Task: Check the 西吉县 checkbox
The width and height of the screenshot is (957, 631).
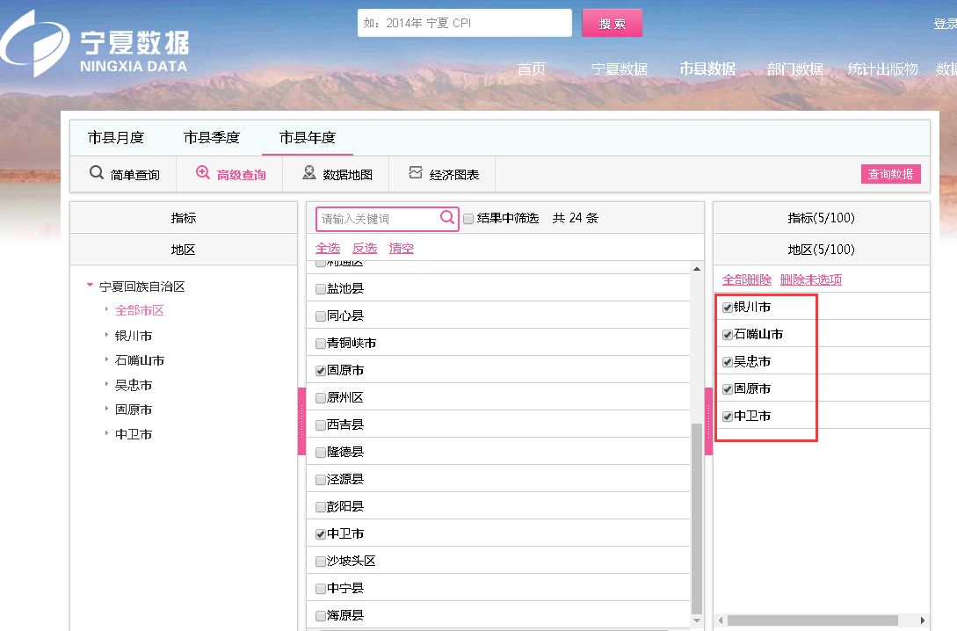Action: [321, 424]
